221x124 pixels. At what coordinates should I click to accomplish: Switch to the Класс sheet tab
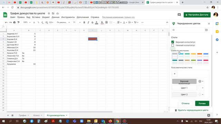click(38, 115)
